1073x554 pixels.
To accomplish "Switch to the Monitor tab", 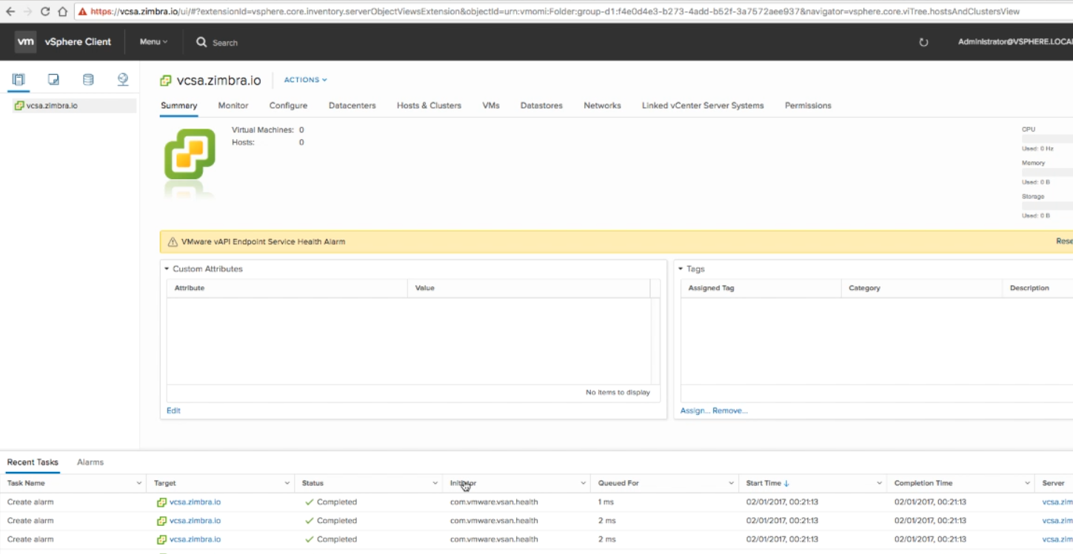I will click(x=233, y=106).
